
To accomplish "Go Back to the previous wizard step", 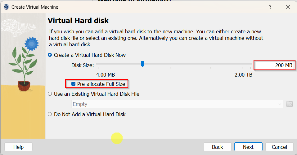I will click(217, 147).
